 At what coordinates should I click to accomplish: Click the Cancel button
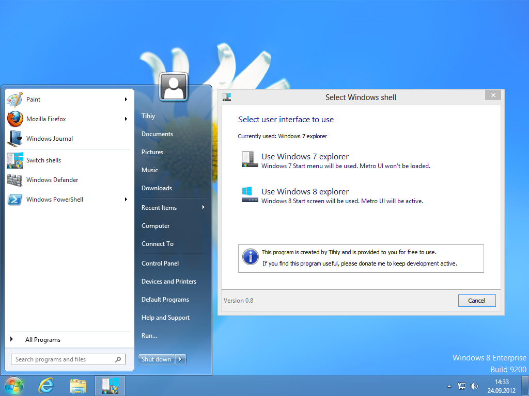pos(476,301)
